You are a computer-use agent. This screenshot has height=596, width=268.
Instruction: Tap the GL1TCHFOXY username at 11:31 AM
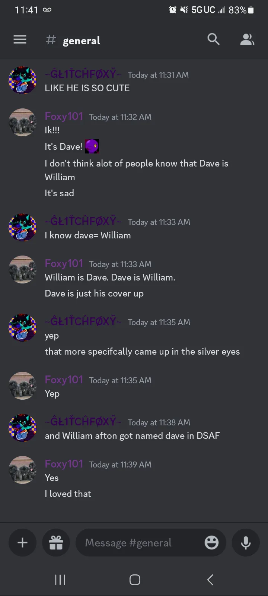[x=83, y=74]
